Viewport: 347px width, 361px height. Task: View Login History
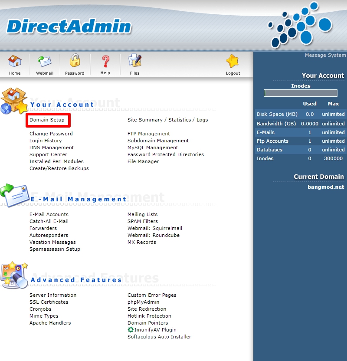[x=46, y=141]
